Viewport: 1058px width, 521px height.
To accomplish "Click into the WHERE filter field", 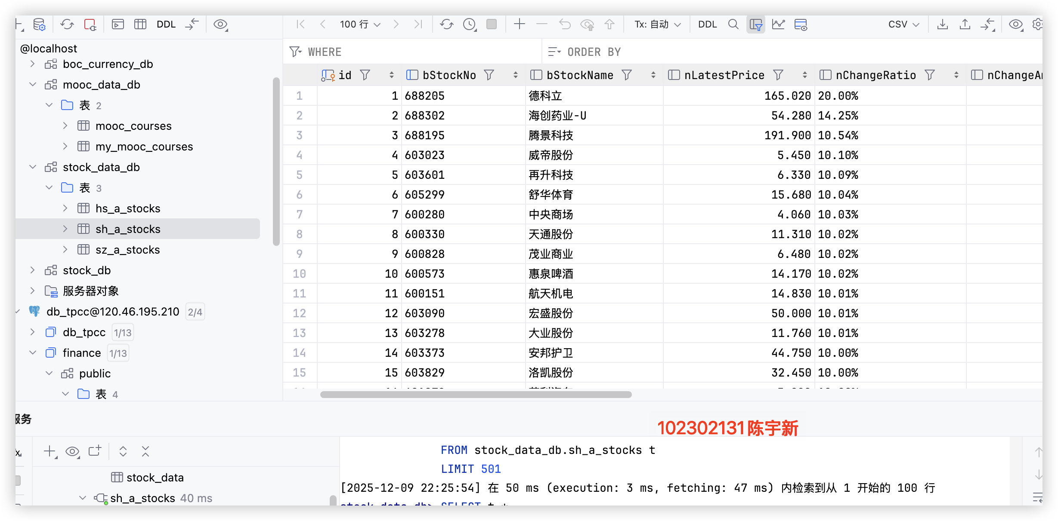I will tap(413, 52).
